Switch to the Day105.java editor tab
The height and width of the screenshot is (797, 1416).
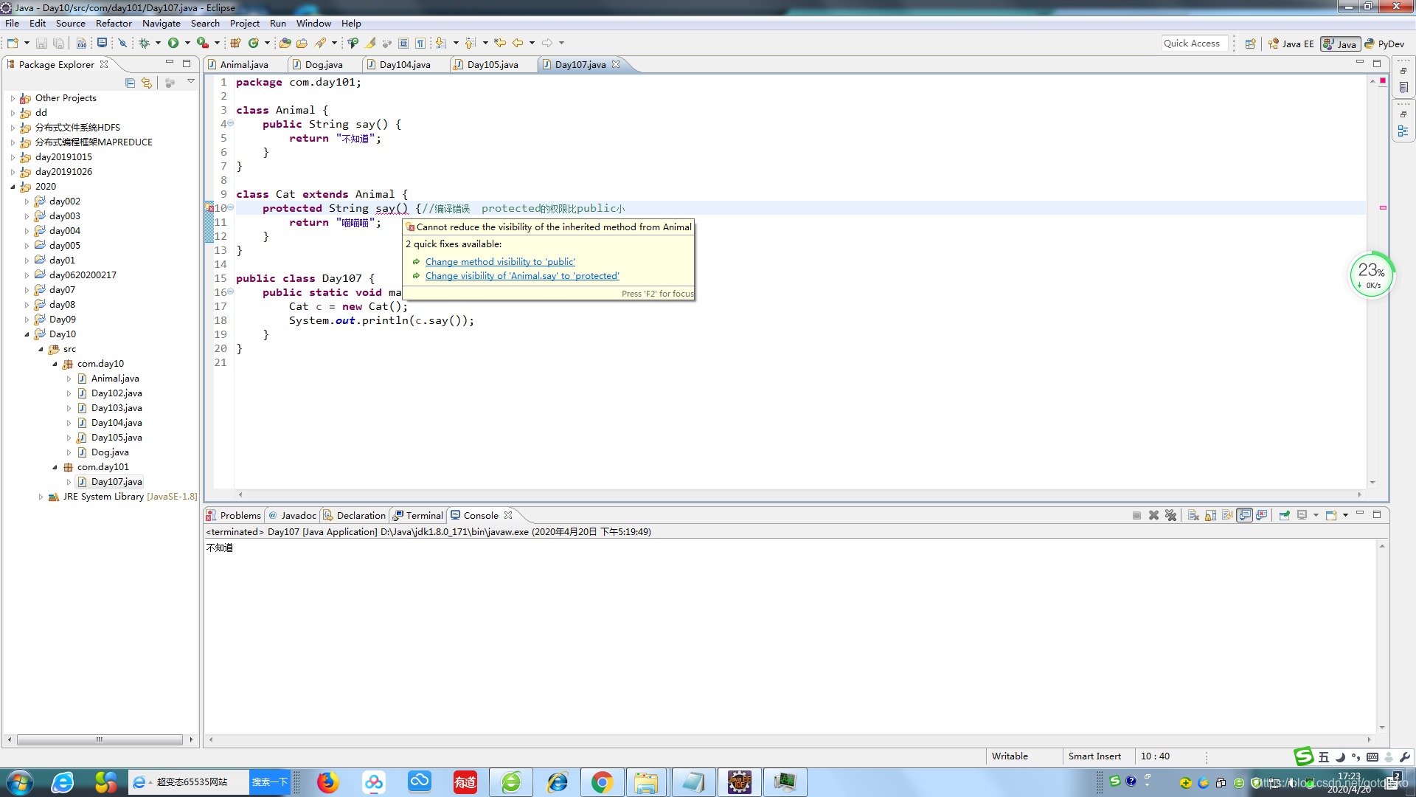(493, 65)
